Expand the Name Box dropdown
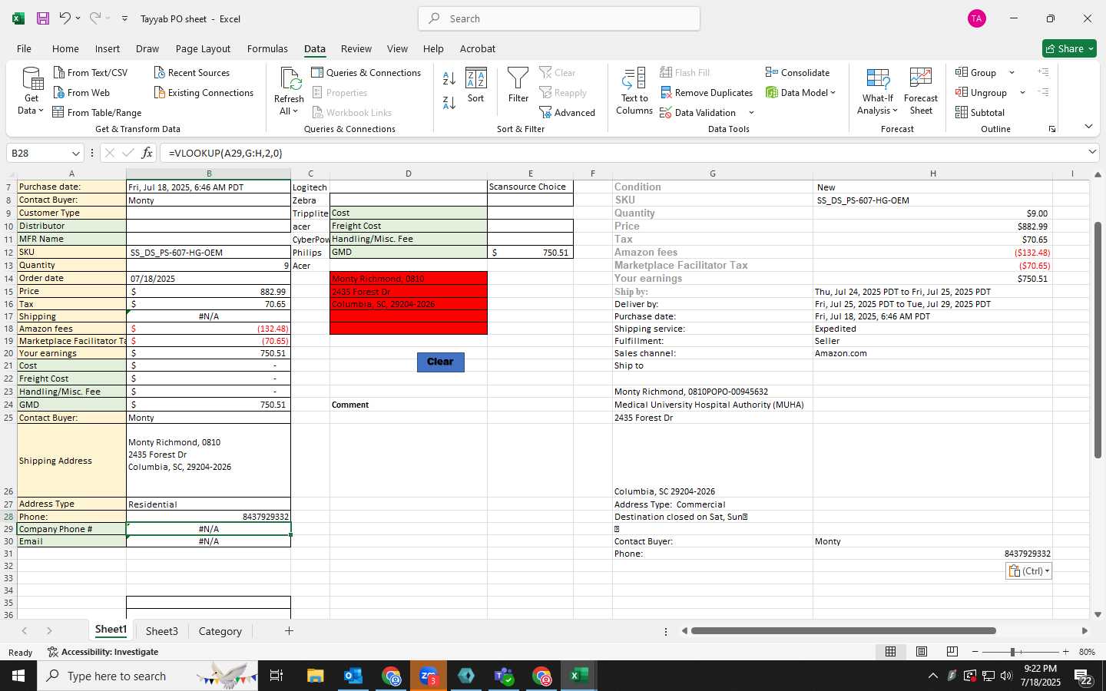Image resolution: width=1106 pixels, height=691 pixels. [x=75, y=153]
